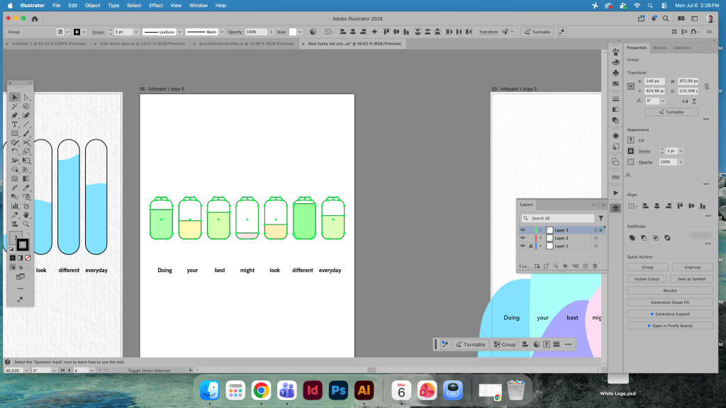Screen dimensions: 726x408
Task: Click the Stroke color swatch in toolbar
Action: (x=23, y=244)
